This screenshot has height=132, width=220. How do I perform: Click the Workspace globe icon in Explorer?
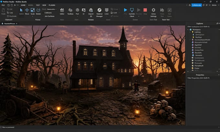191,30
